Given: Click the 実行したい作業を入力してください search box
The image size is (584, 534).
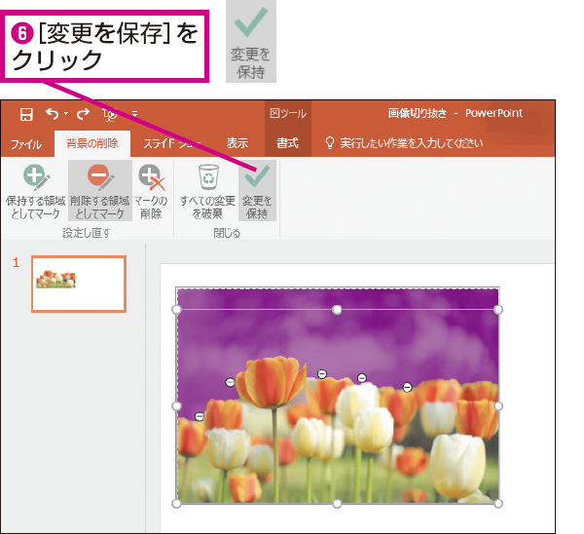Looking at the screenshot, I should tap(405, 143).
